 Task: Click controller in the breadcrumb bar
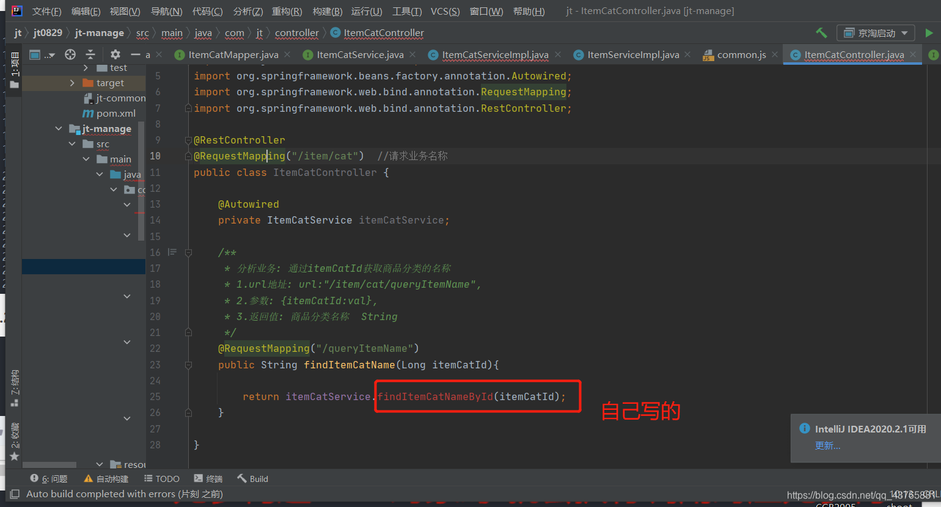(x=296, y=33)
